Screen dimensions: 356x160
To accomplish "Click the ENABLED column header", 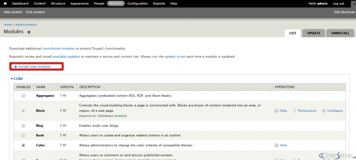I will 23,87.
